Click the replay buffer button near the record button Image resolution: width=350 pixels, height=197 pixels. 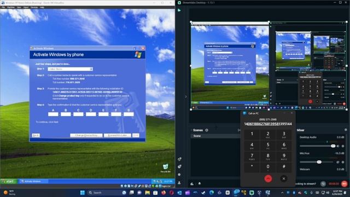coord(323,184)
